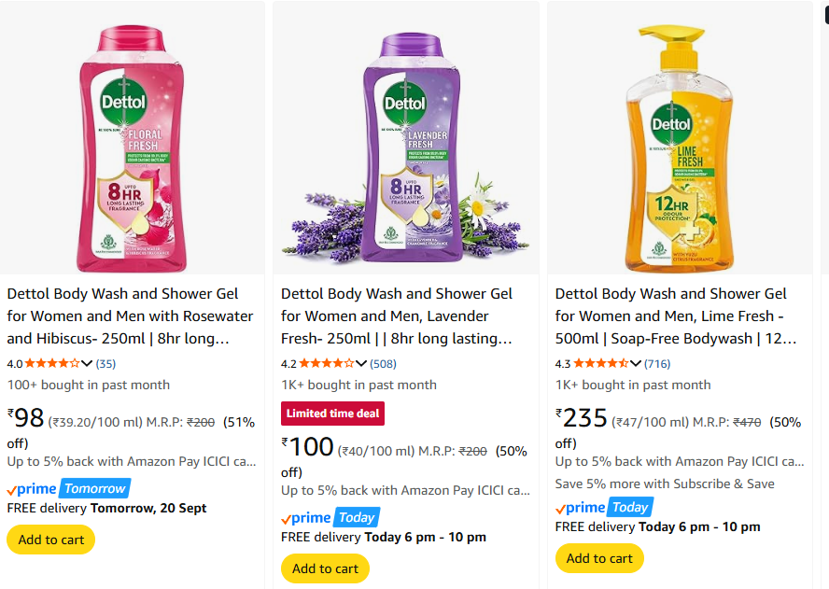Add Lavender Fresh body wash to cart

pyautogui.click(x=325, y=568)
